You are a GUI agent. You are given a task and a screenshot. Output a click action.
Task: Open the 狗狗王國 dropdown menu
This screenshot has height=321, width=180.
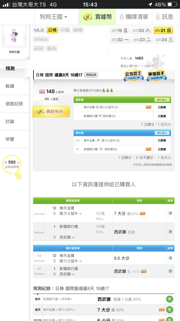pos(54,17)
